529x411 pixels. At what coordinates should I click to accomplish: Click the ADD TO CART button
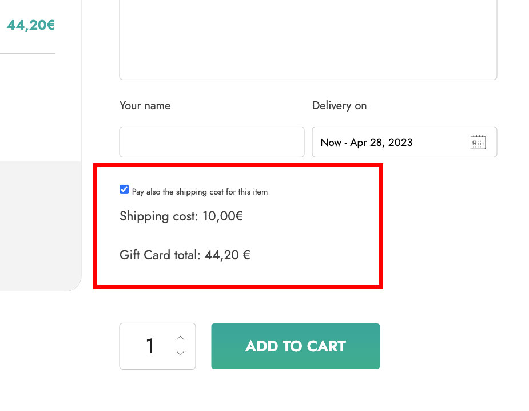coord(296,346)
